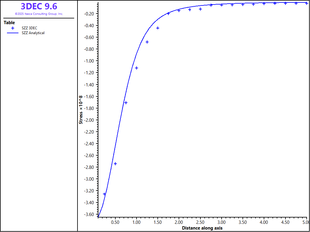
Task: Click the Table legend heading
Action: (x=9, y=23)
